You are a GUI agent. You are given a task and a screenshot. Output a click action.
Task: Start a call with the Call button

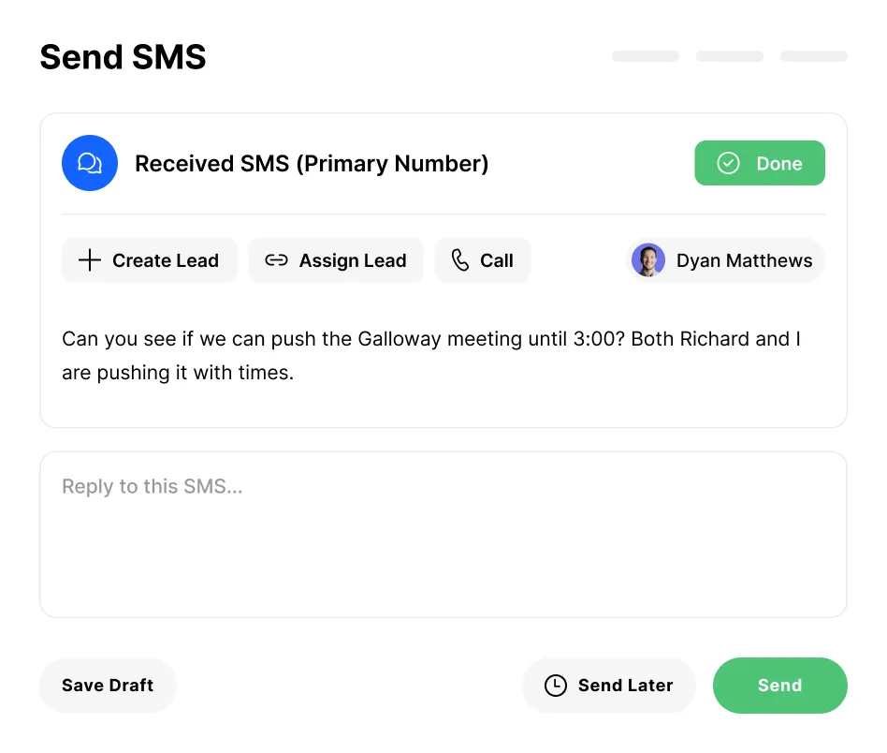click(x=483, y=260)
